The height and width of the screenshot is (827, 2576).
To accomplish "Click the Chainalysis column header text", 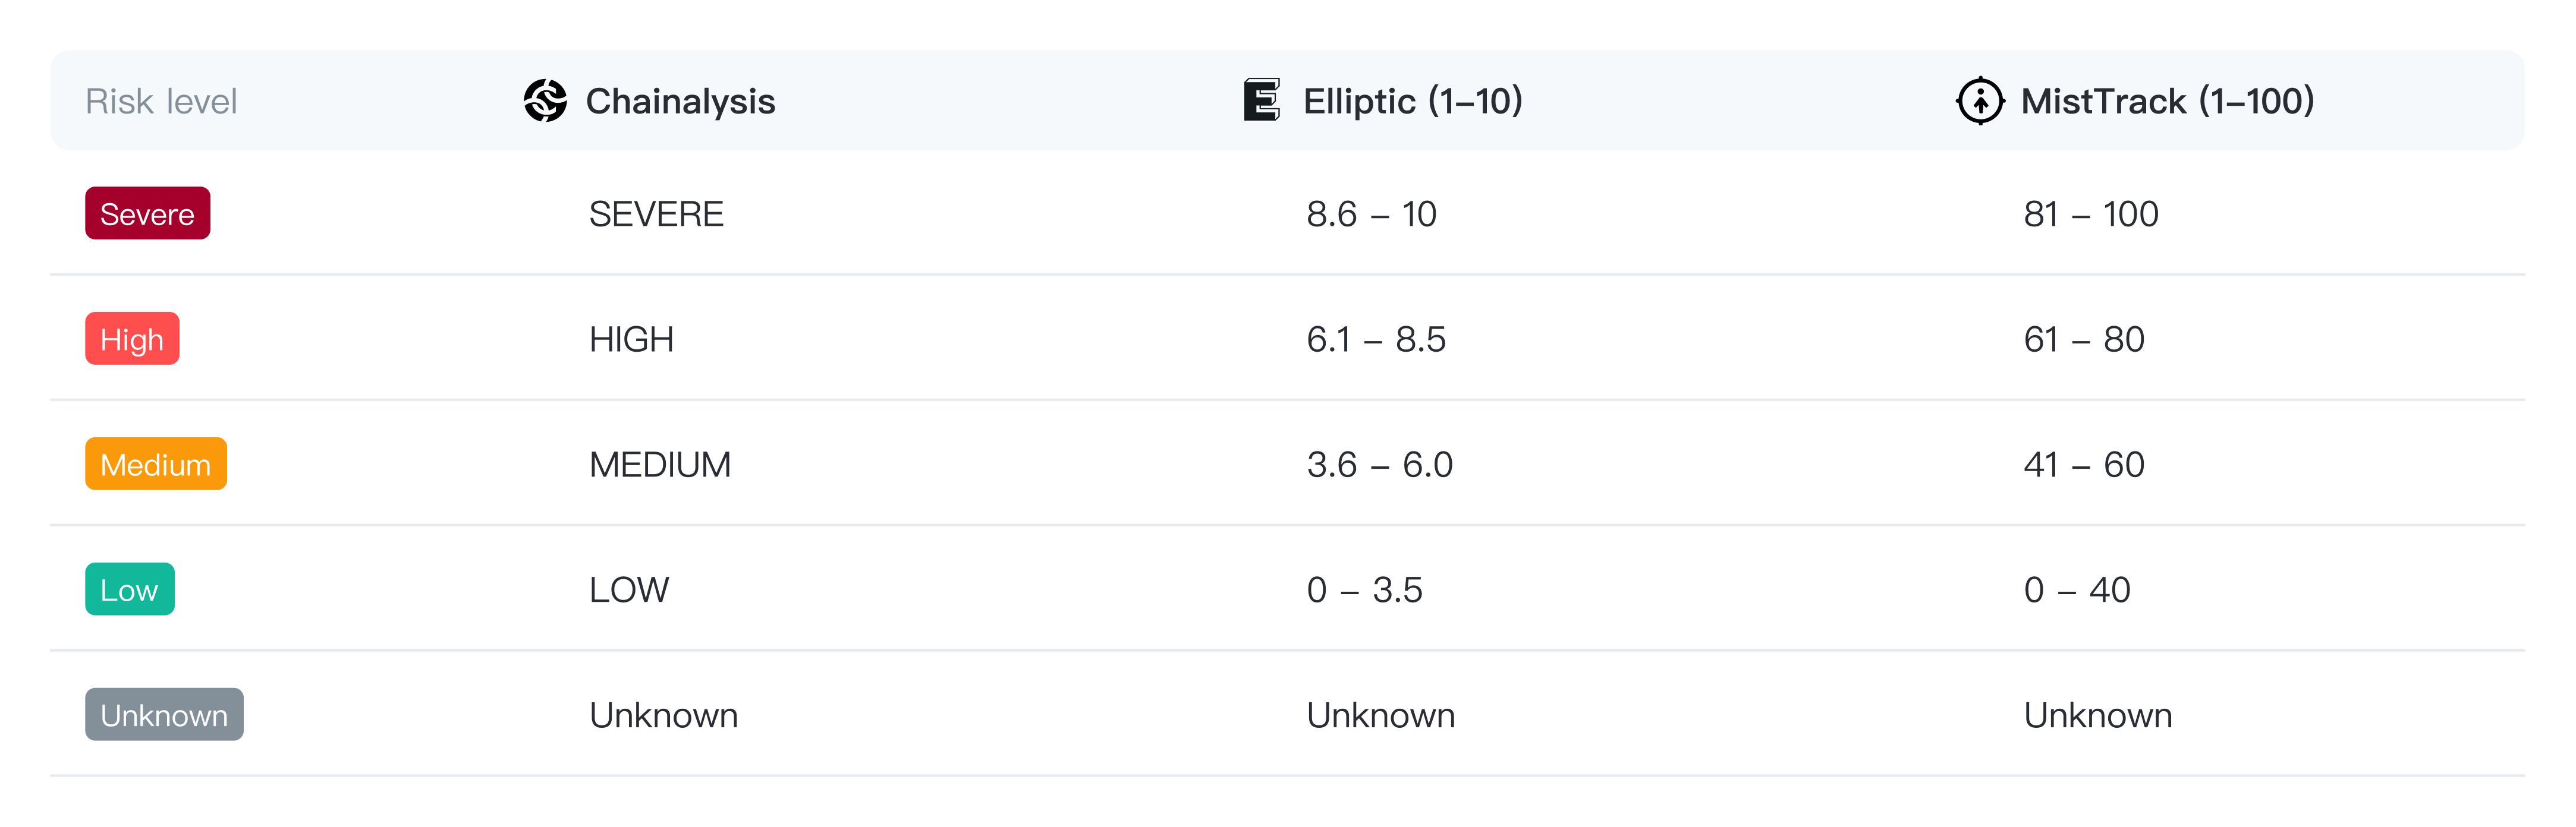I will click(x=680, y=101).
